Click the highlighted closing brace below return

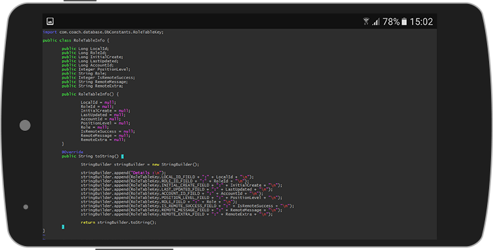tap(63, 227)
